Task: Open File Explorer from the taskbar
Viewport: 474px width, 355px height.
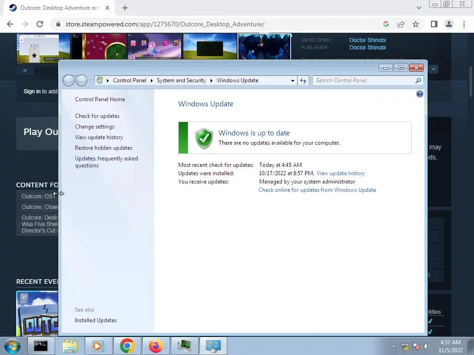Action: pyautogui.click(x=70, y=346)
